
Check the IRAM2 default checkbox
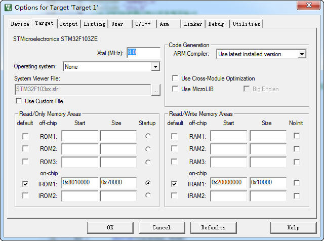click(174, 195)
